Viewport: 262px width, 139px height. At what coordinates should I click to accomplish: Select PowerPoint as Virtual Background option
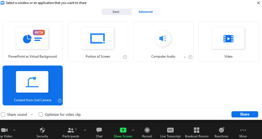(x=33, y=42)
